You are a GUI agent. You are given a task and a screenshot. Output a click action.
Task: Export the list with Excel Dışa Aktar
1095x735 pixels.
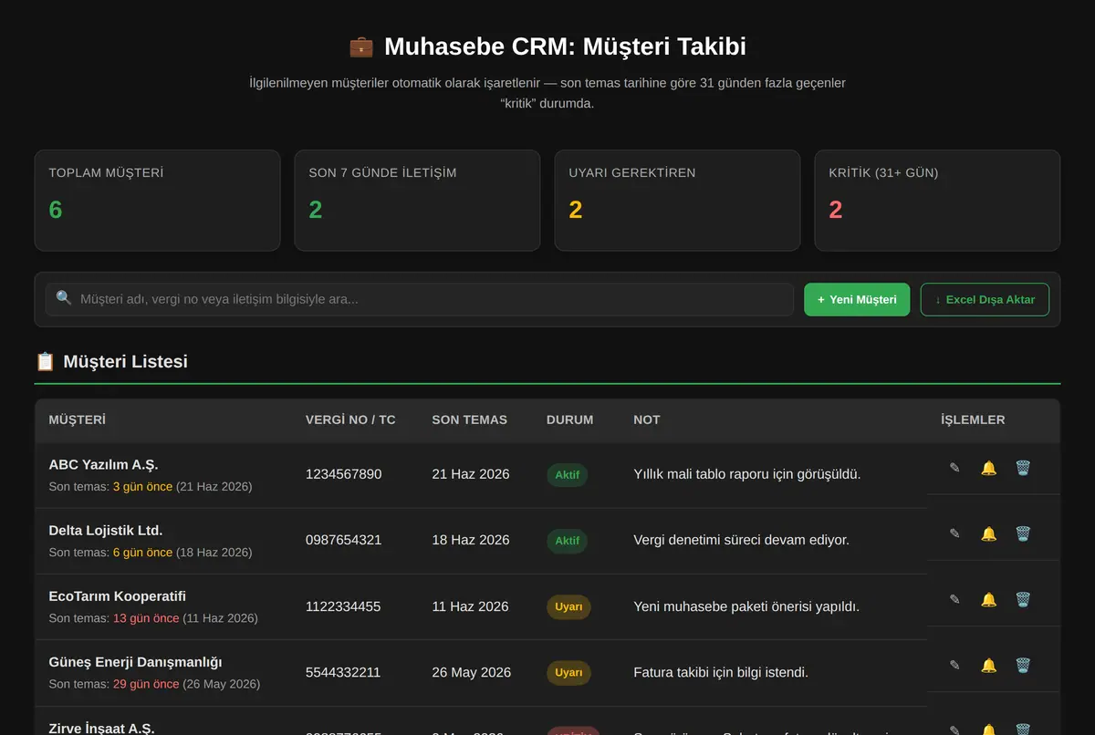985,299
